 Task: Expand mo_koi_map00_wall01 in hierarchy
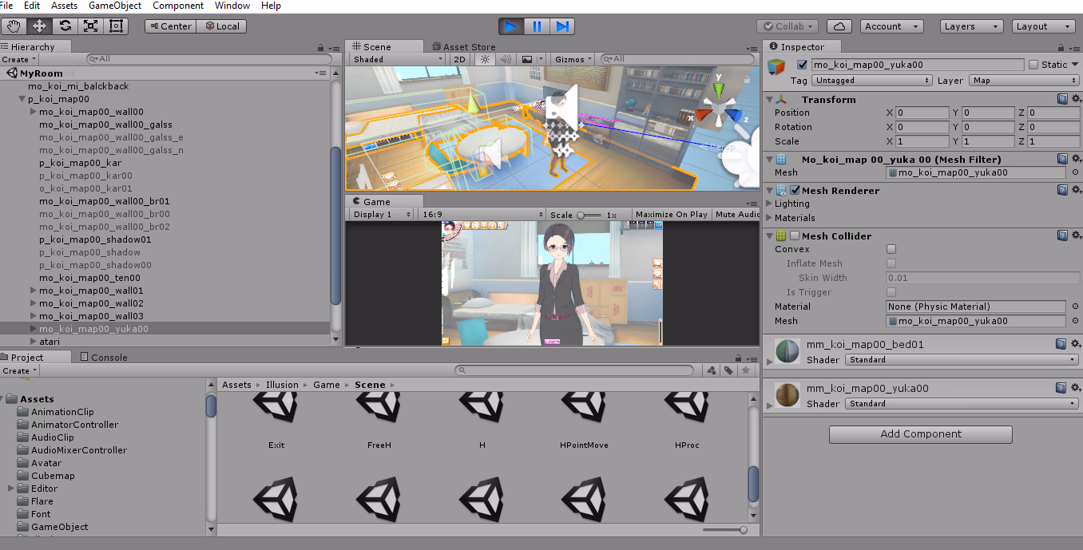tap(34, 291)
